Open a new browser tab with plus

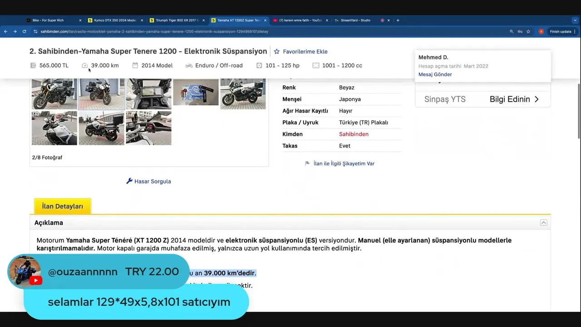398,20
